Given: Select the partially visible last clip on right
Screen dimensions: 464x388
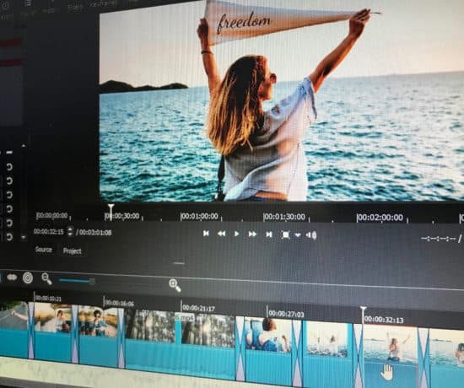Looking at the screenshot, I should [447, 359].
